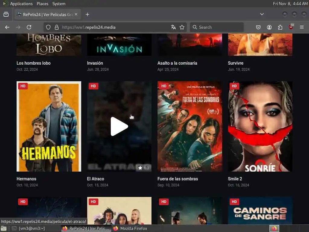Screen dimensions: 309x232
Task: Open the Firefox hamburger menu
Action: tap(302, 27)
